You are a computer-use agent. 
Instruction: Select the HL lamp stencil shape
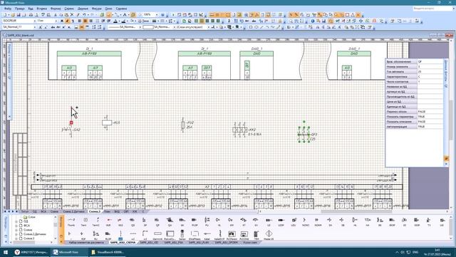tap(355, 221)
